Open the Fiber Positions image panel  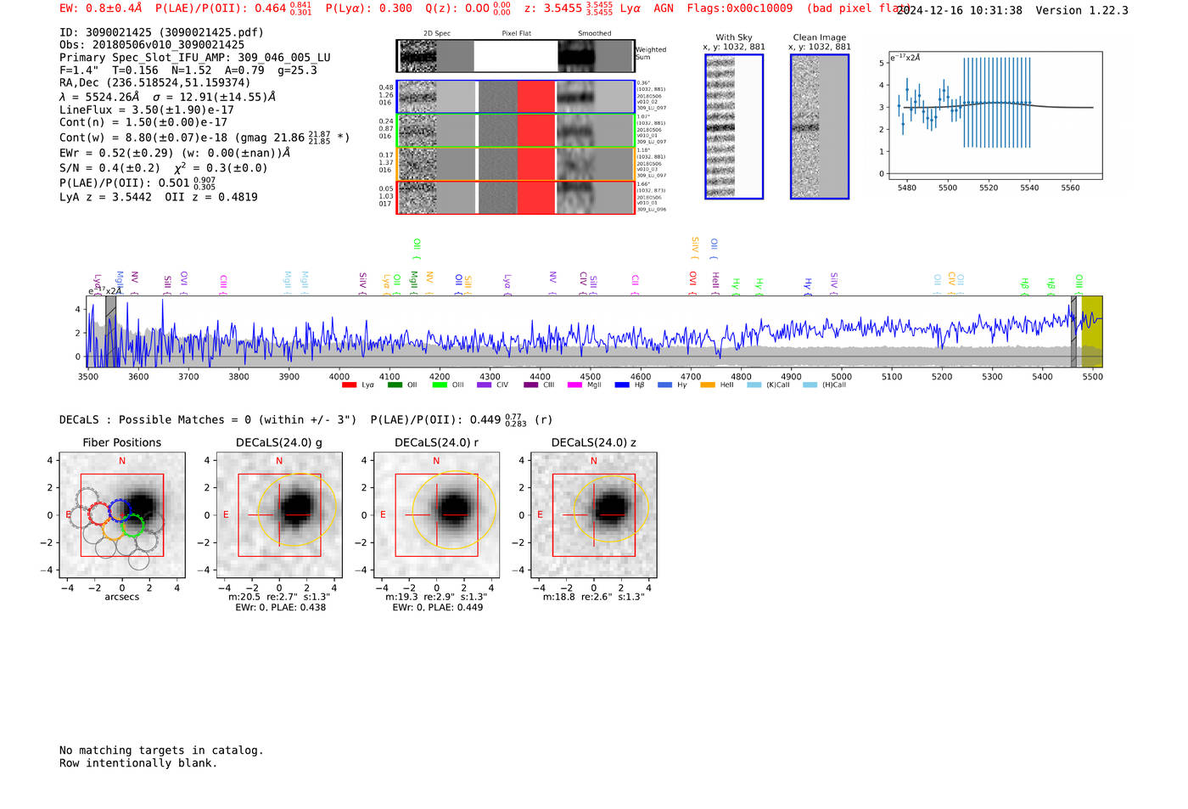[122, 515]
